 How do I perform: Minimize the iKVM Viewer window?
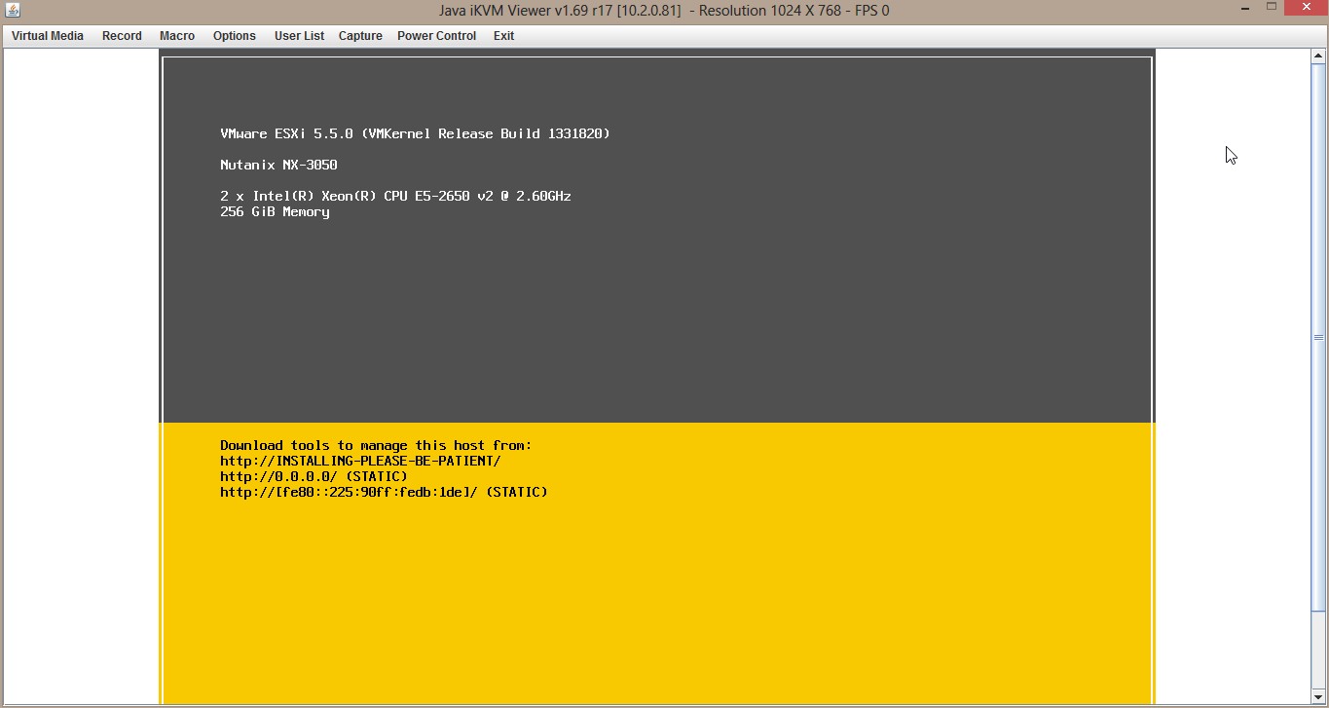point(1245,9)
